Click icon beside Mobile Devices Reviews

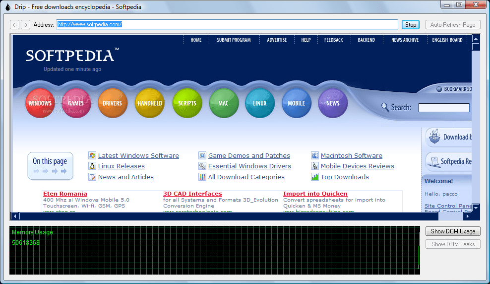tap(315, 166)
